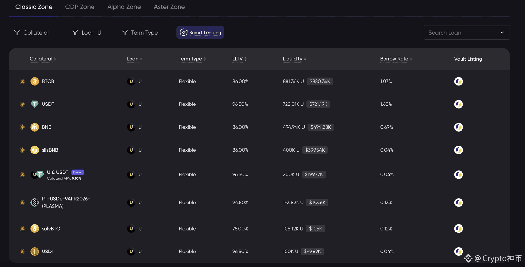Click the slisBNB token icon
Image resolution: width=525 pixels, height=267 pixels.
[34, 150]
